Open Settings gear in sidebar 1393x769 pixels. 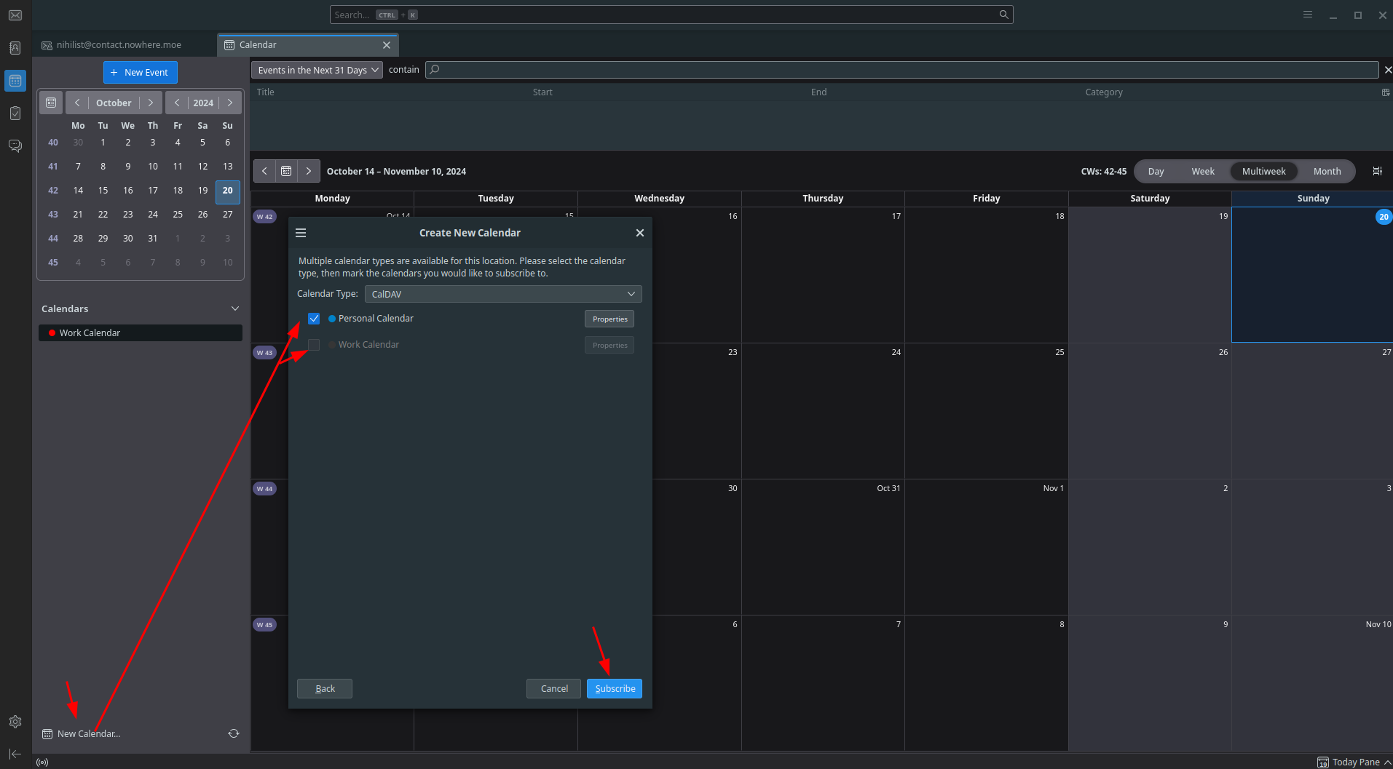(x=15, y=722)
